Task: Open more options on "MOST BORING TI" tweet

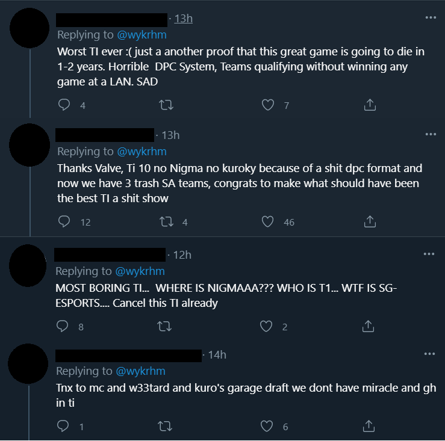Action: pyautogui.click(x=429, y=254)
